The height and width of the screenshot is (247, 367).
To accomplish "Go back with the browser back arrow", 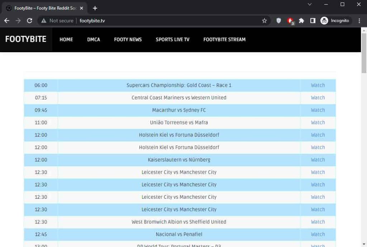I will [7, 21].
